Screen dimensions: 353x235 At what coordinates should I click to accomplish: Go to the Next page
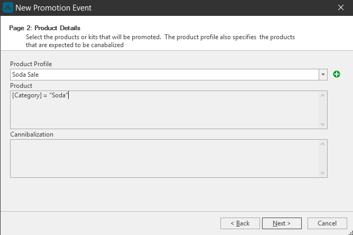pyautogui.click(x=282, y=223)
